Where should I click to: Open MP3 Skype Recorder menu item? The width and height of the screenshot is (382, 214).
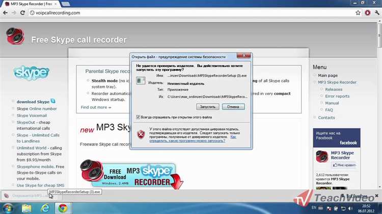337,82
